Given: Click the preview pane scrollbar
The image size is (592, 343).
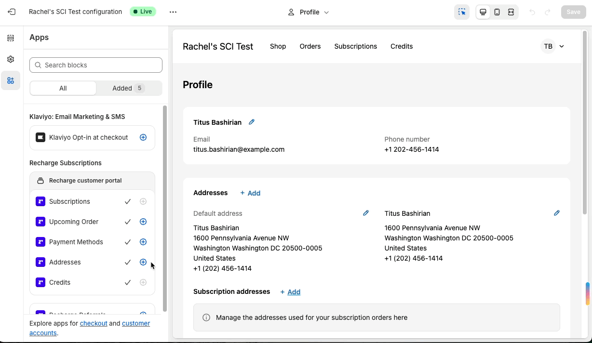Looking at the screenshot, I should pos(585,123).
